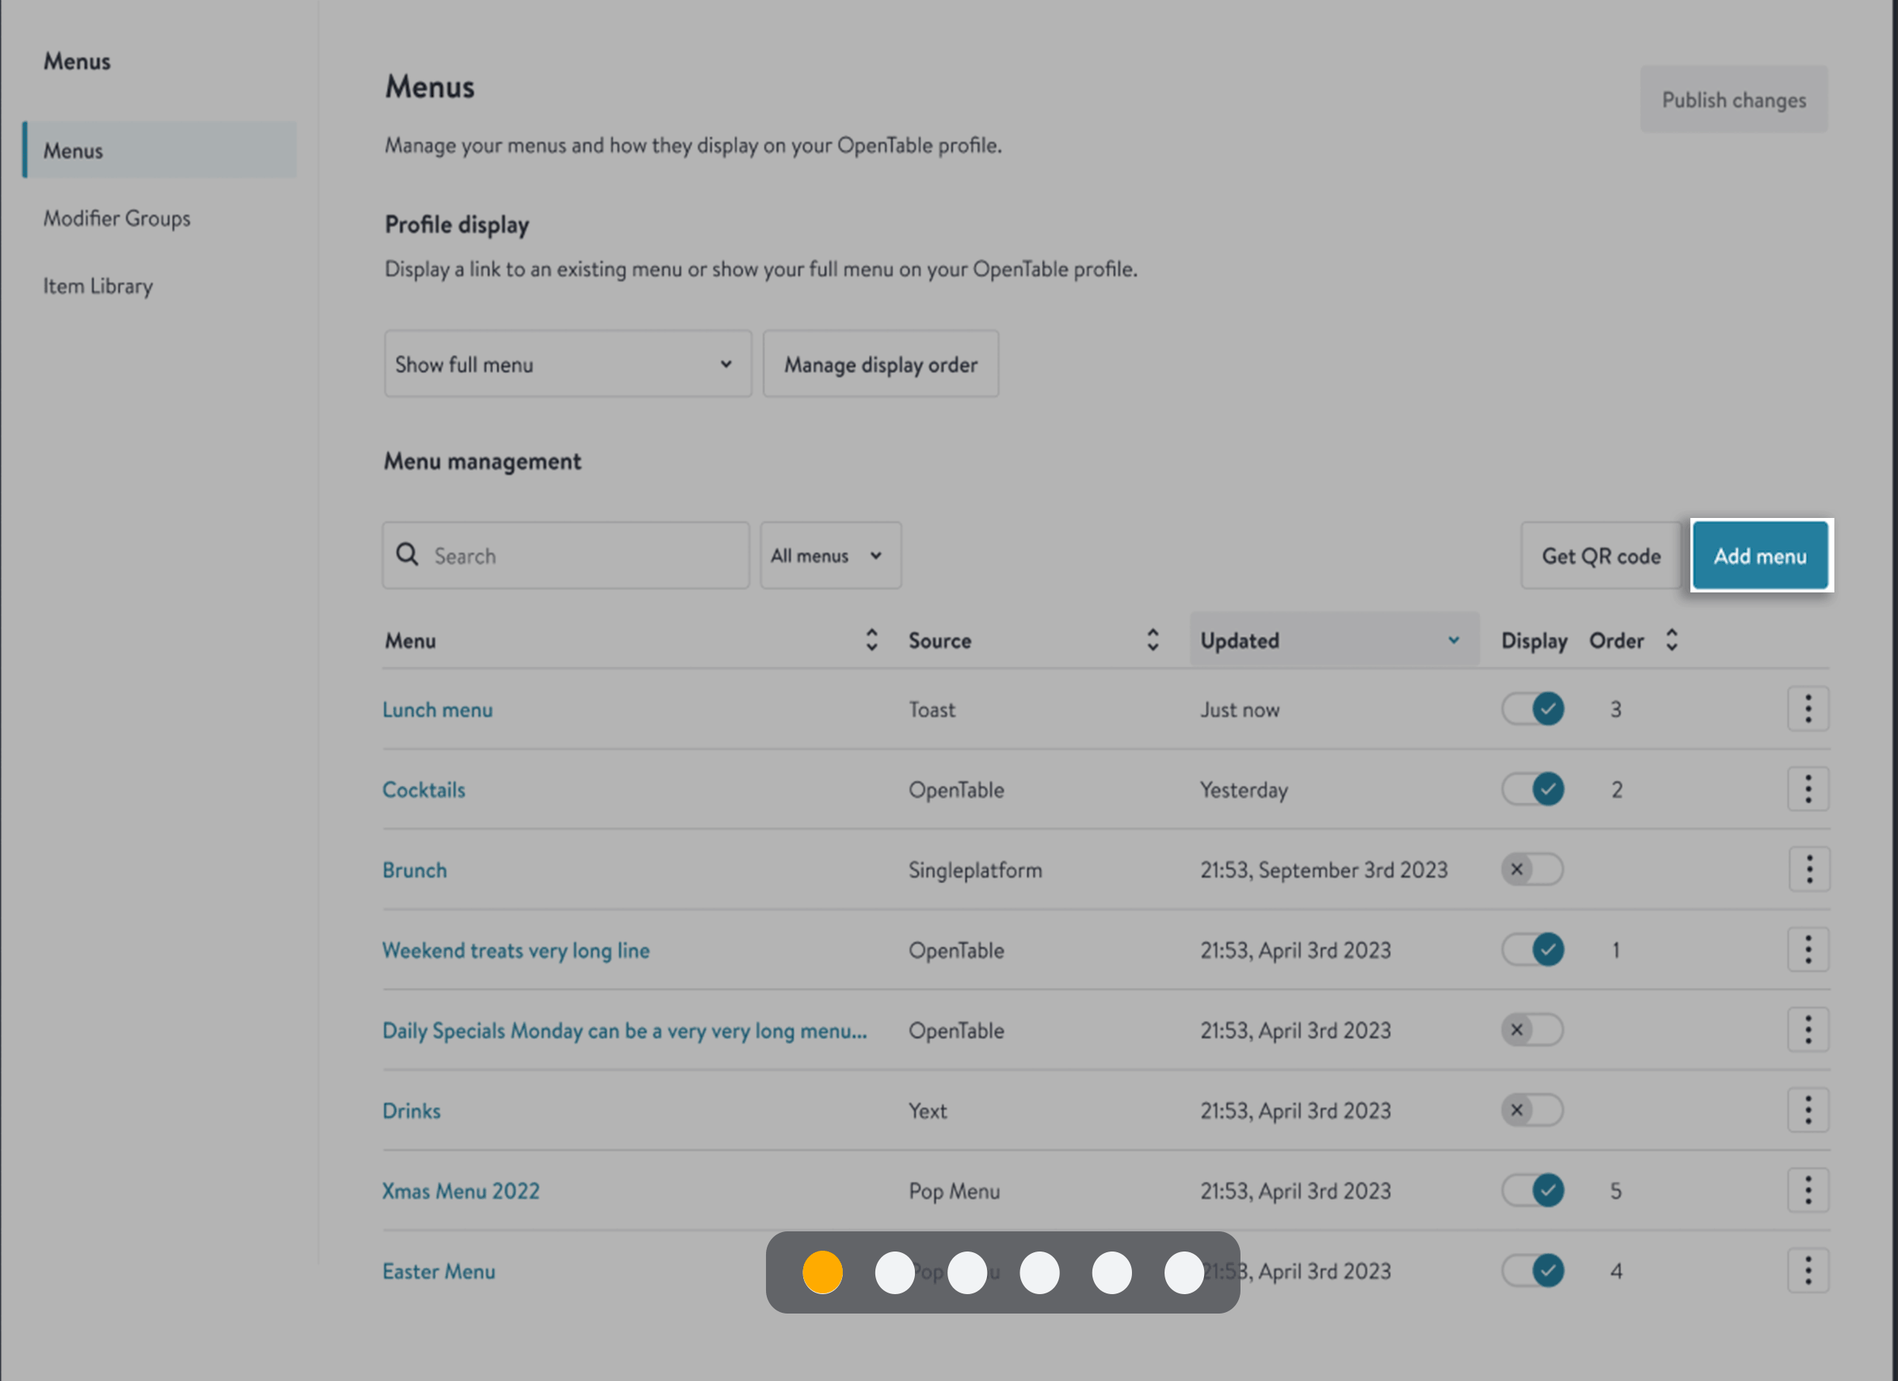1898x1381 pixels.
Task: Open the Xmas Menu 2022 link
Action: point(461,1192)
